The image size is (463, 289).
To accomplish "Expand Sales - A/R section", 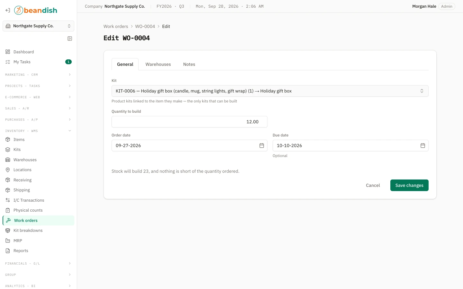I will (x=38, y=109).
